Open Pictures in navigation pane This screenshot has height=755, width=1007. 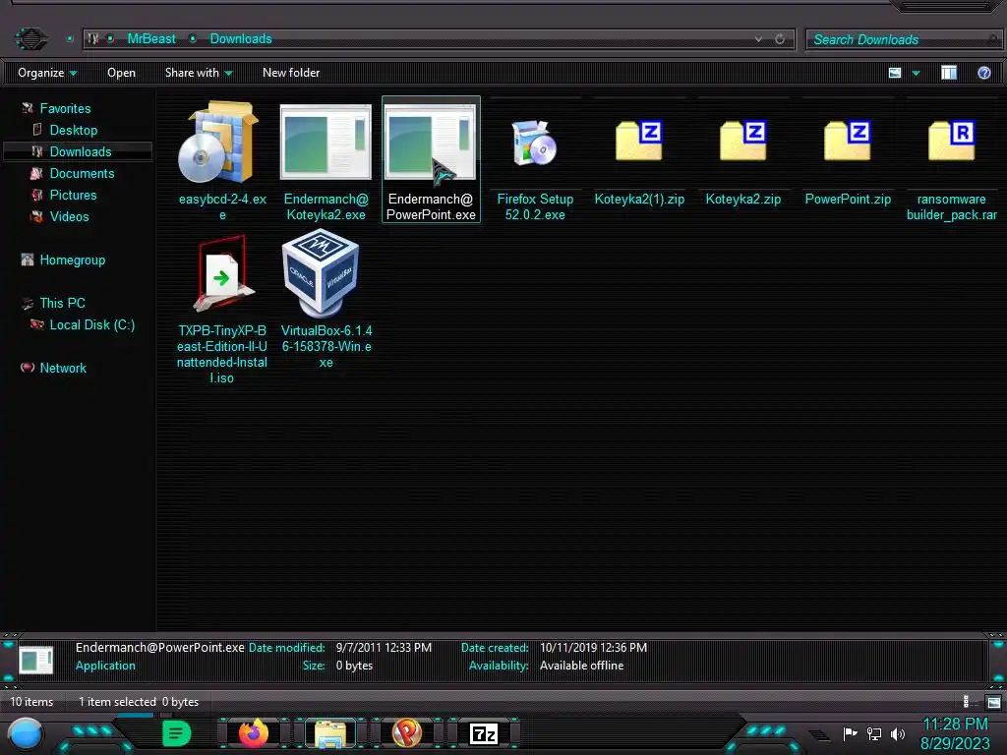pyautogui.click(x=73, y=196)
